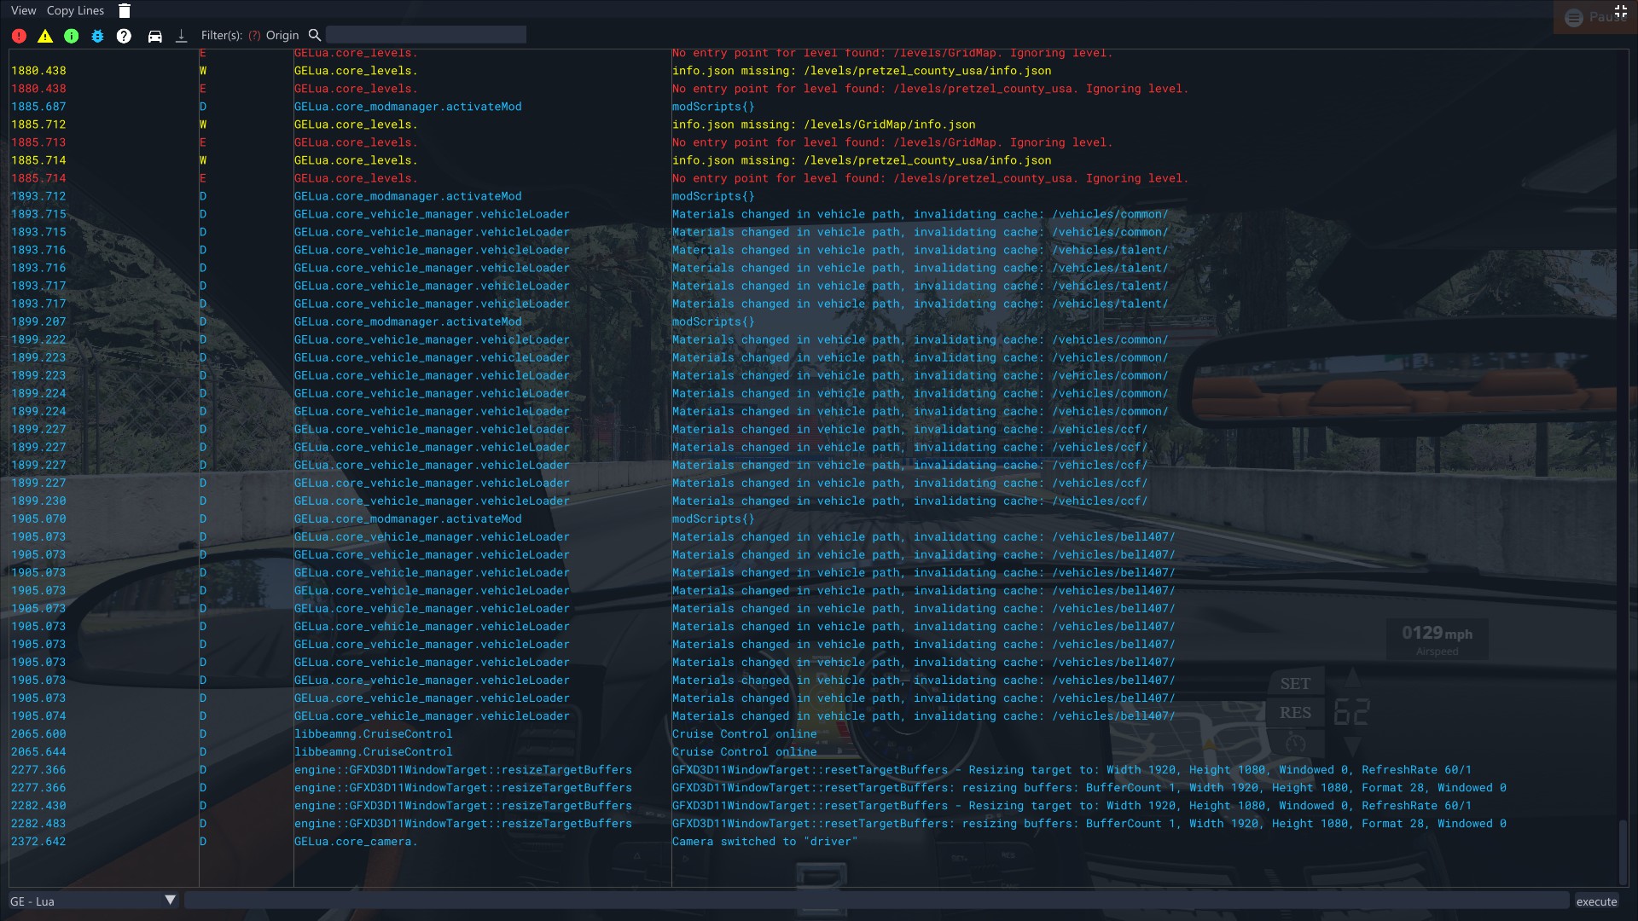Screen dimensions: 1638x921
Task: Toggle the yellow warning messages filter
Action: point(45,36)
